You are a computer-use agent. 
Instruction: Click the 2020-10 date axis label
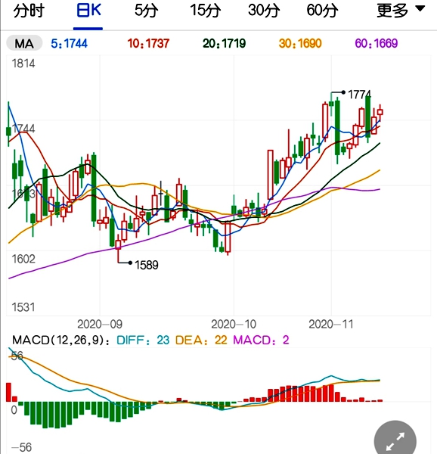[x=234, y=325]
